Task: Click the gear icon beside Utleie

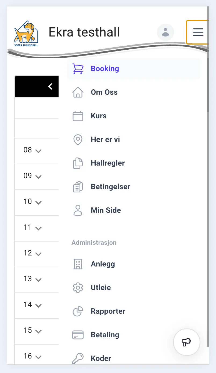Action: pos(78,288)
